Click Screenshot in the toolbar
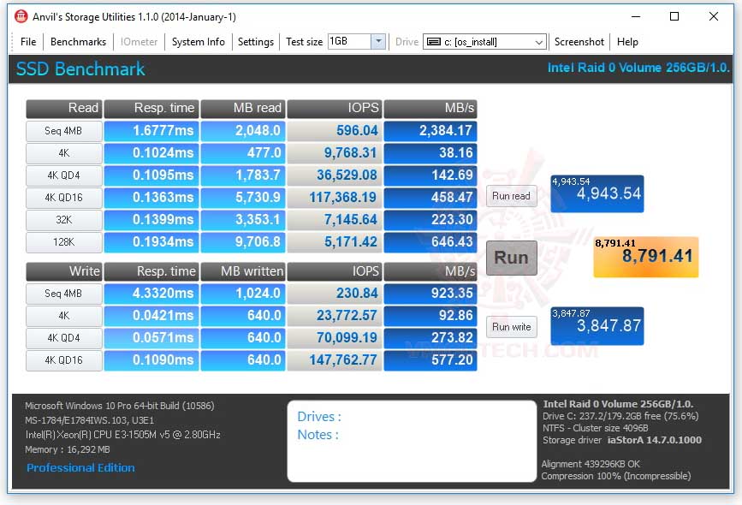 coord(579,42)
